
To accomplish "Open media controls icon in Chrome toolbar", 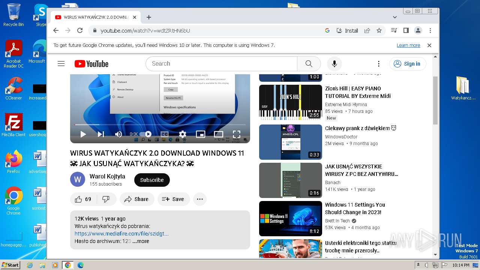I will (x=394, y=31).
